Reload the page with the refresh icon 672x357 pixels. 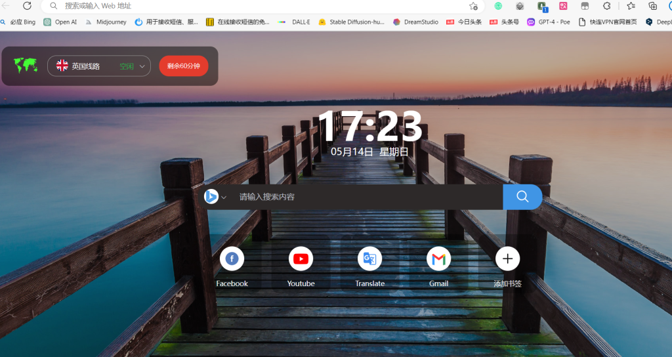27,5
